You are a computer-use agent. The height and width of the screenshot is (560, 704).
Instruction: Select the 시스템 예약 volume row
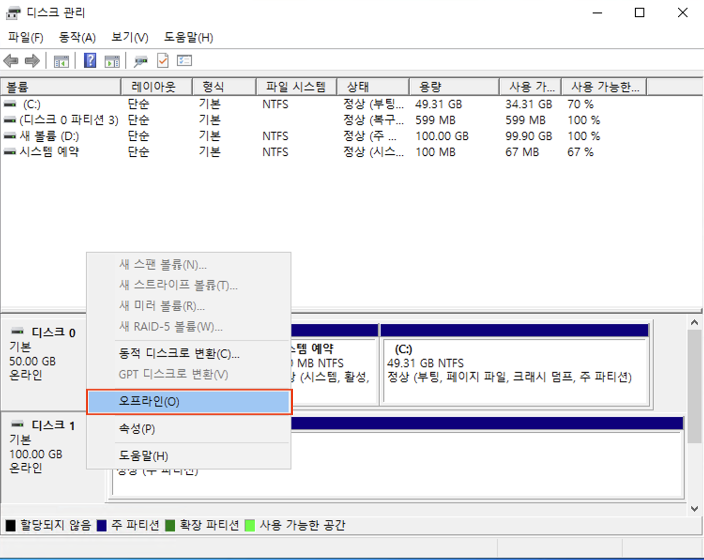click(323, 152)
